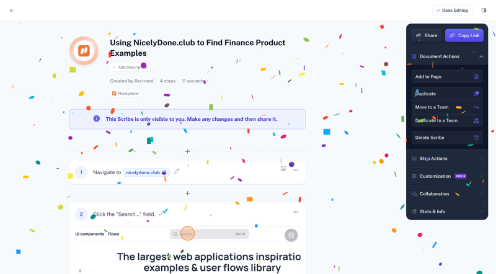Click pencil edit icon on step 2
496x274 pixels.
[162, 213]
